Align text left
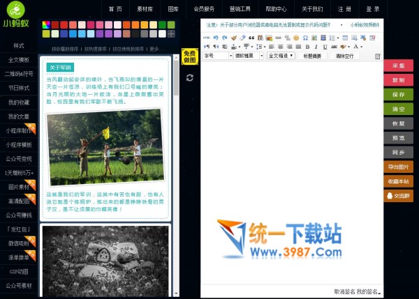Image resolution: width=419 pixels, height=299 pixels. [x=272, y=47]
